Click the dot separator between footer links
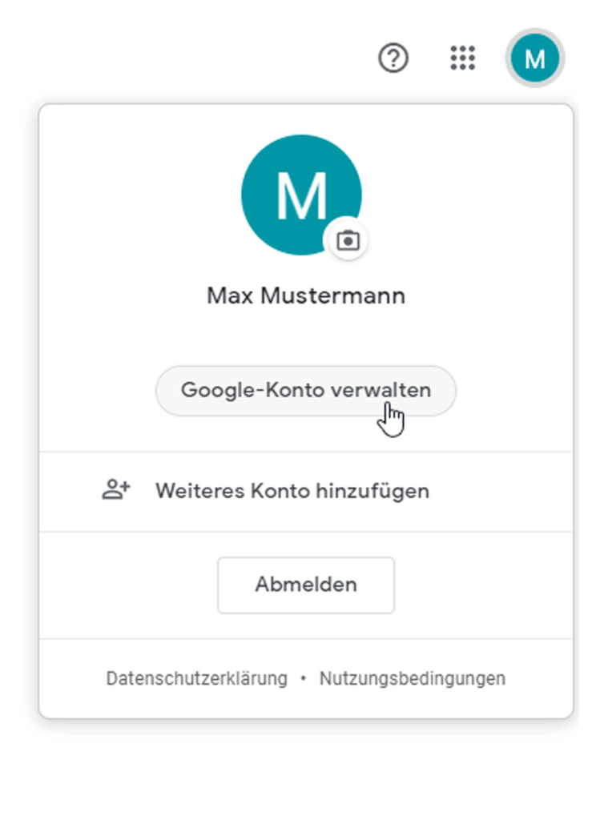Image resolution: width=592 pixels, height=820 pixels. tap(304, 678)
